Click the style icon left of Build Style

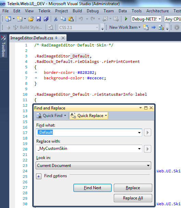click(x=8, y=27)
